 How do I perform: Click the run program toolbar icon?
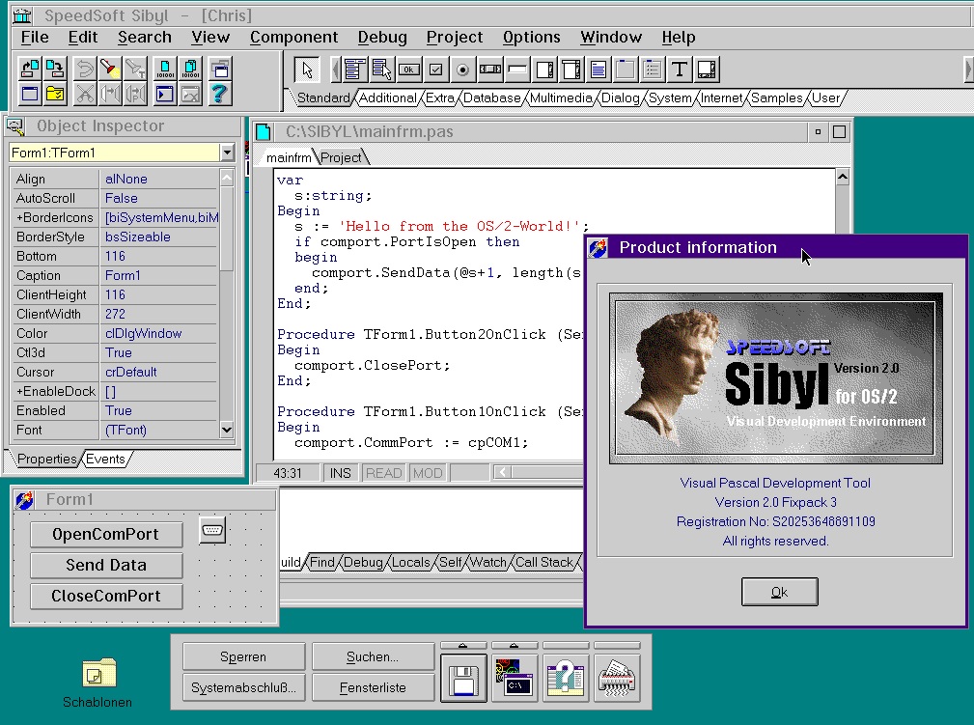pyautogui.click(x=165, y=94)
